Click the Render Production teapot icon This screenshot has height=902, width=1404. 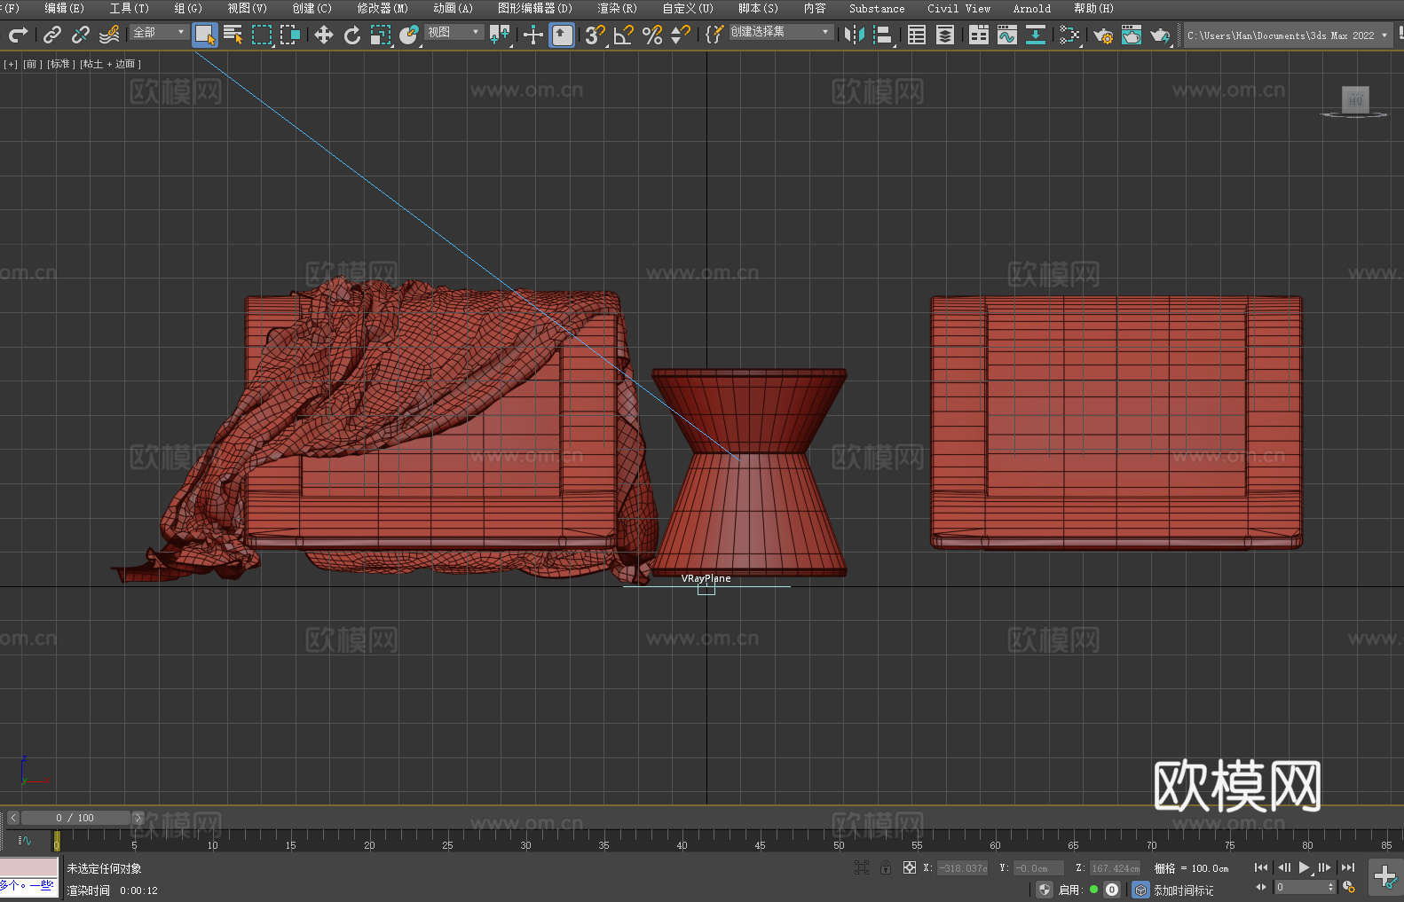click(1160, 35)
